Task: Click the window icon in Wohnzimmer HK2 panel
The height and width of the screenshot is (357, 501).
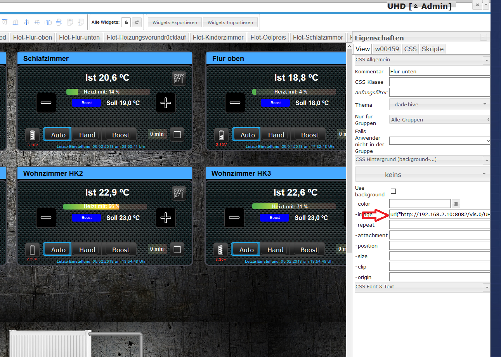Action: [177, 250]
